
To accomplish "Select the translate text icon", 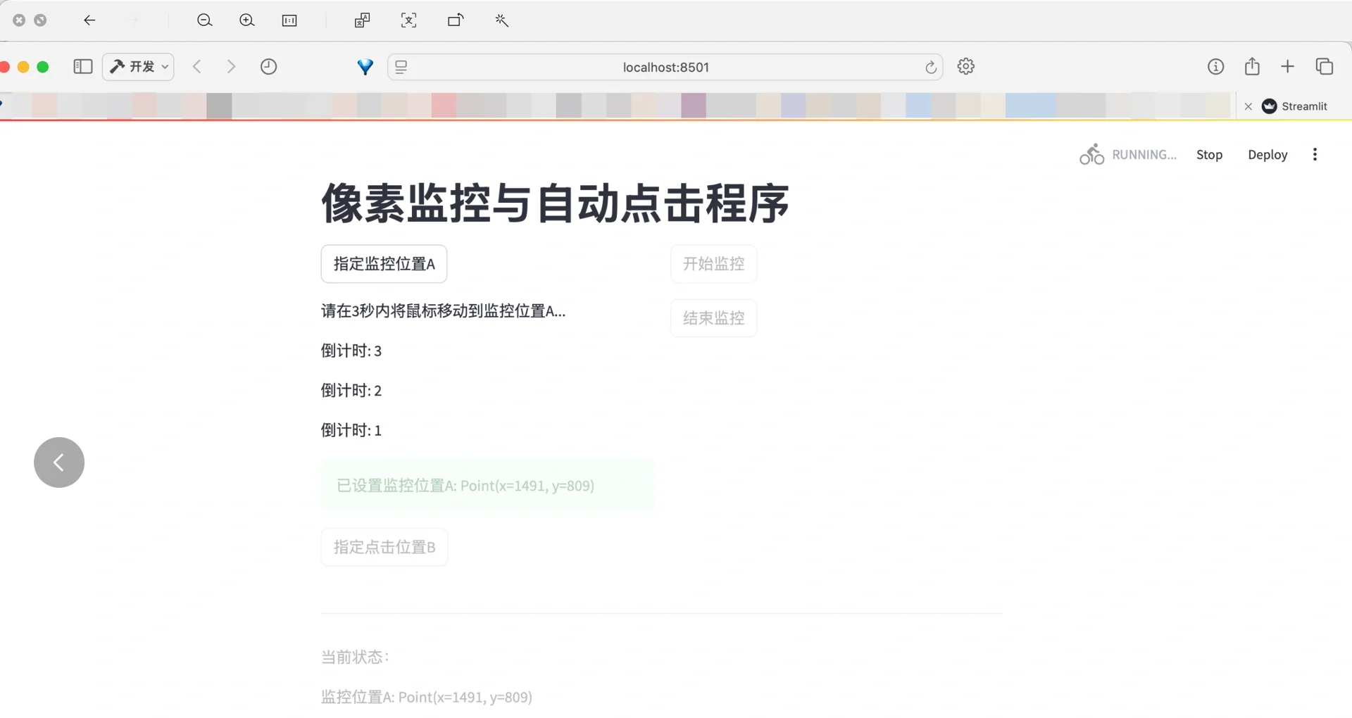I will 361,20.
